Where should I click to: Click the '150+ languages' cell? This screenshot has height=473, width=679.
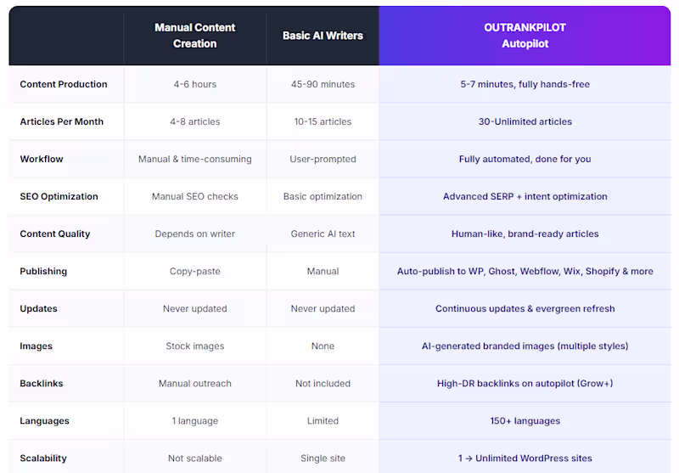click(525, 420)
